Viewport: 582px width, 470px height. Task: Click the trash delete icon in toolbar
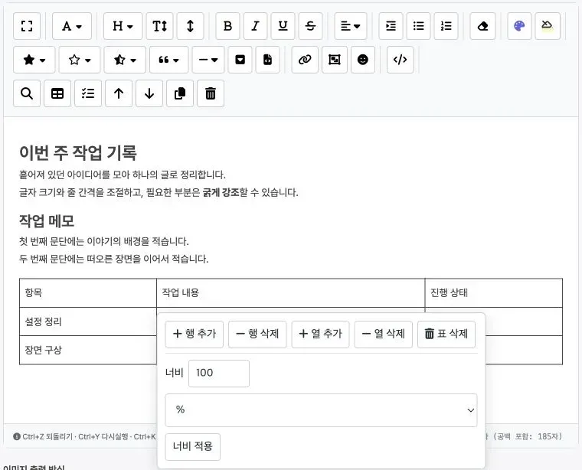[x=211, y=93]
